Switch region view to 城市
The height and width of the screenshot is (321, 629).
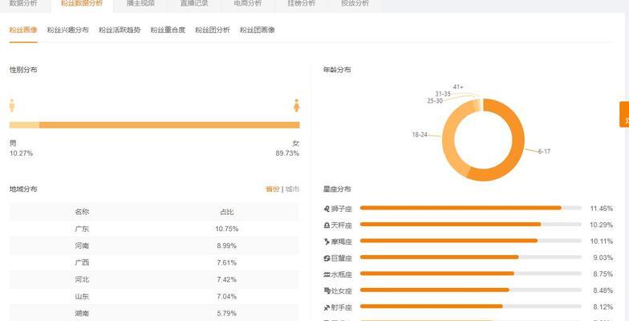point(292,189)
